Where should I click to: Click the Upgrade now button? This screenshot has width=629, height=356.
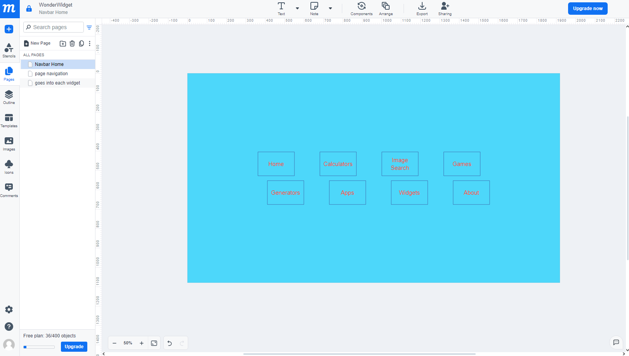click(x=587, y=9)
